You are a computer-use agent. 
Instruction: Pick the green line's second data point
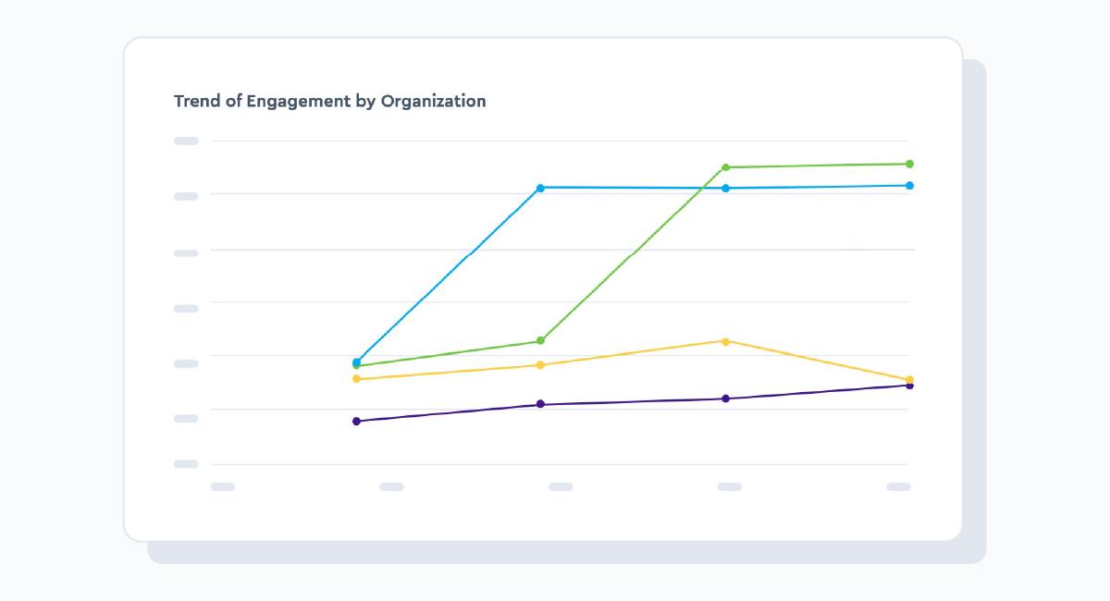coord(540,341)
